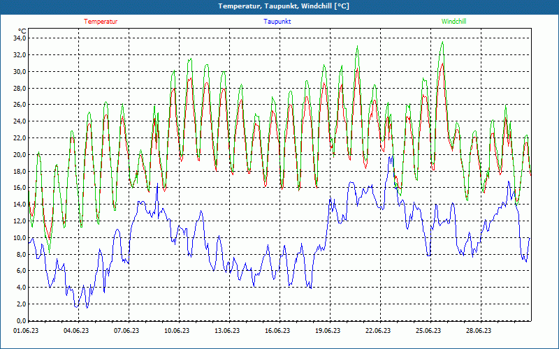Screen dimensions: 559x349
Task: Click the 6,0 y-axis value
Action: click(x=21, y=271)
